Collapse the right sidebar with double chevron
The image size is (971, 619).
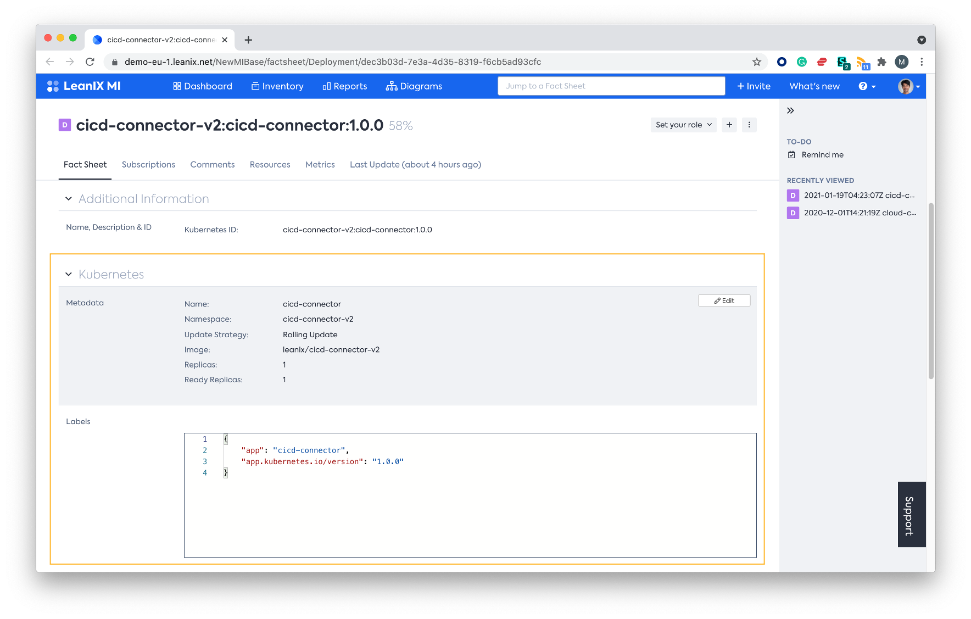[790, 110]
